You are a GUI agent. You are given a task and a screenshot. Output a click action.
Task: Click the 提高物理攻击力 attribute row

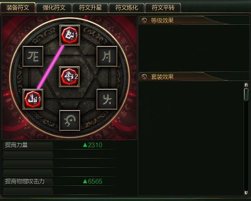pyautogui.click(x=60, y=181)
